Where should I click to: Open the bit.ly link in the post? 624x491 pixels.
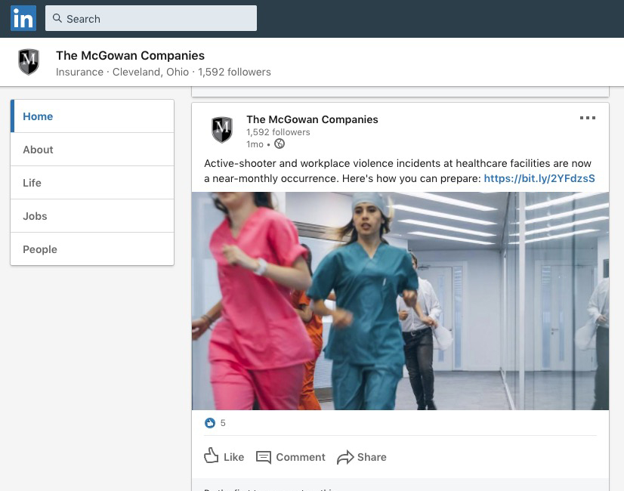pos(539,178)
